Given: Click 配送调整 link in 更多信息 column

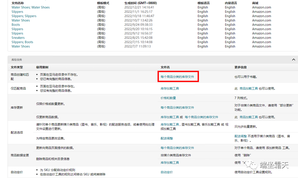Looking at the screenshot, I should click(x=241, y=136).
